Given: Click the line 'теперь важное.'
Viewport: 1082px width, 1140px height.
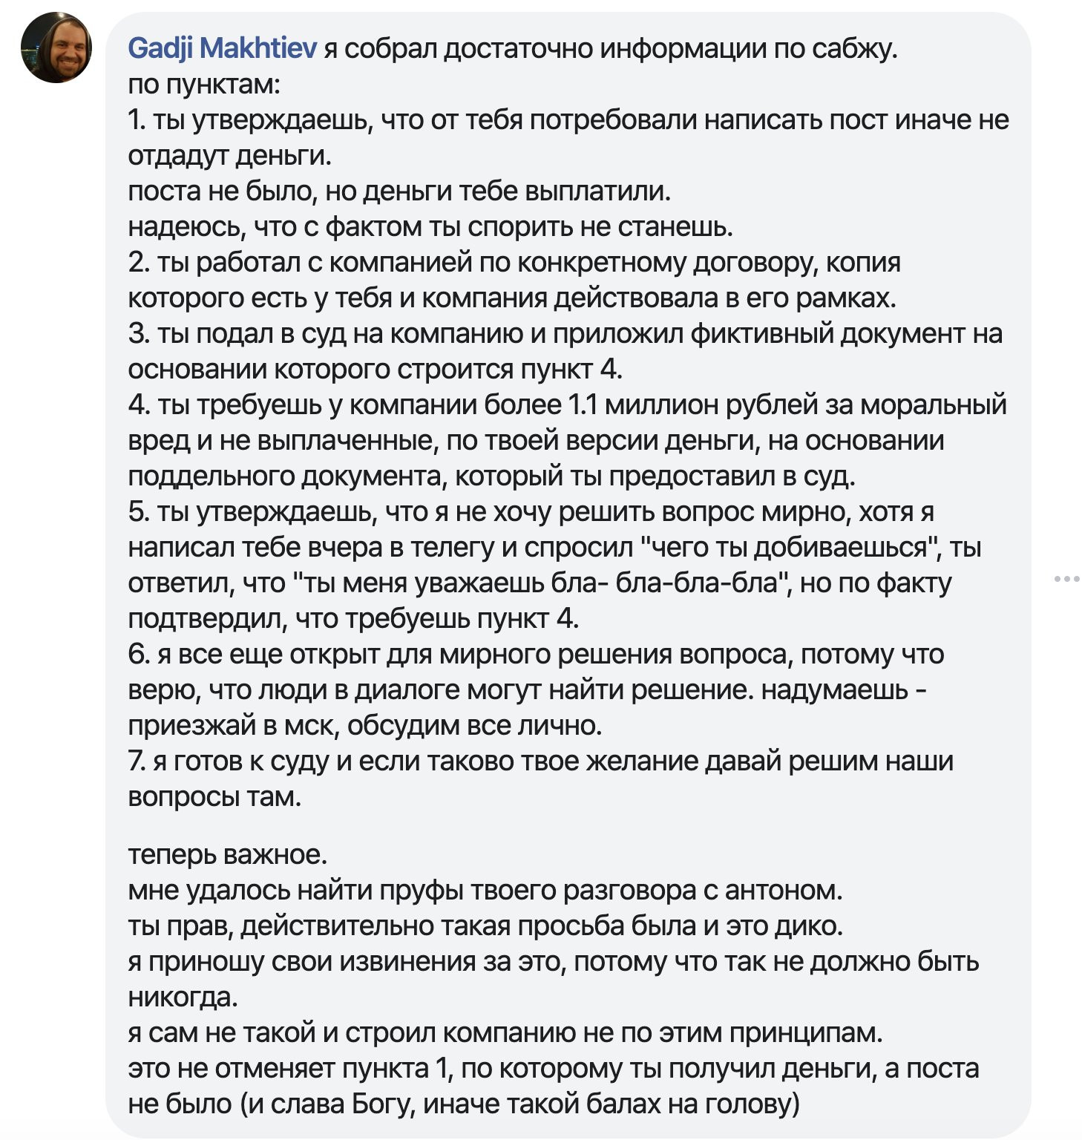Looking at the screenshot, I should pyautogui.click(x=227, y=854).
